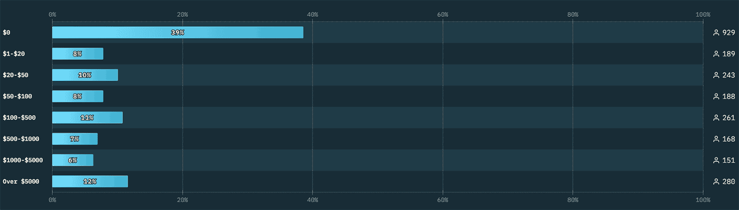Click the person icon beside 929
The image size is (739, 210).
pos(716,33)
